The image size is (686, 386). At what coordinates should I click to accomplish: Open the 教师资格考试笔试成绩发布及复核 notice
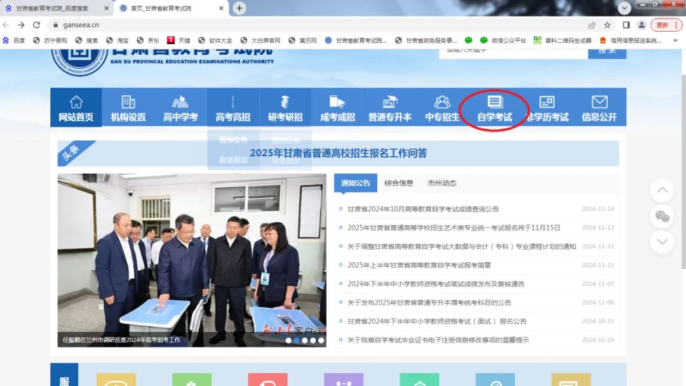[x=436, y=284]
